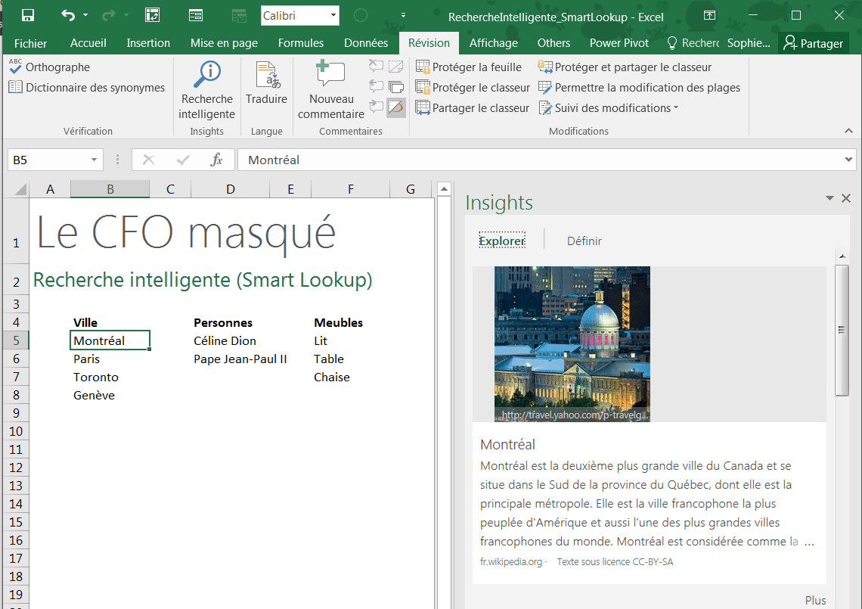Click Partager le classeur

click(473, 108)
